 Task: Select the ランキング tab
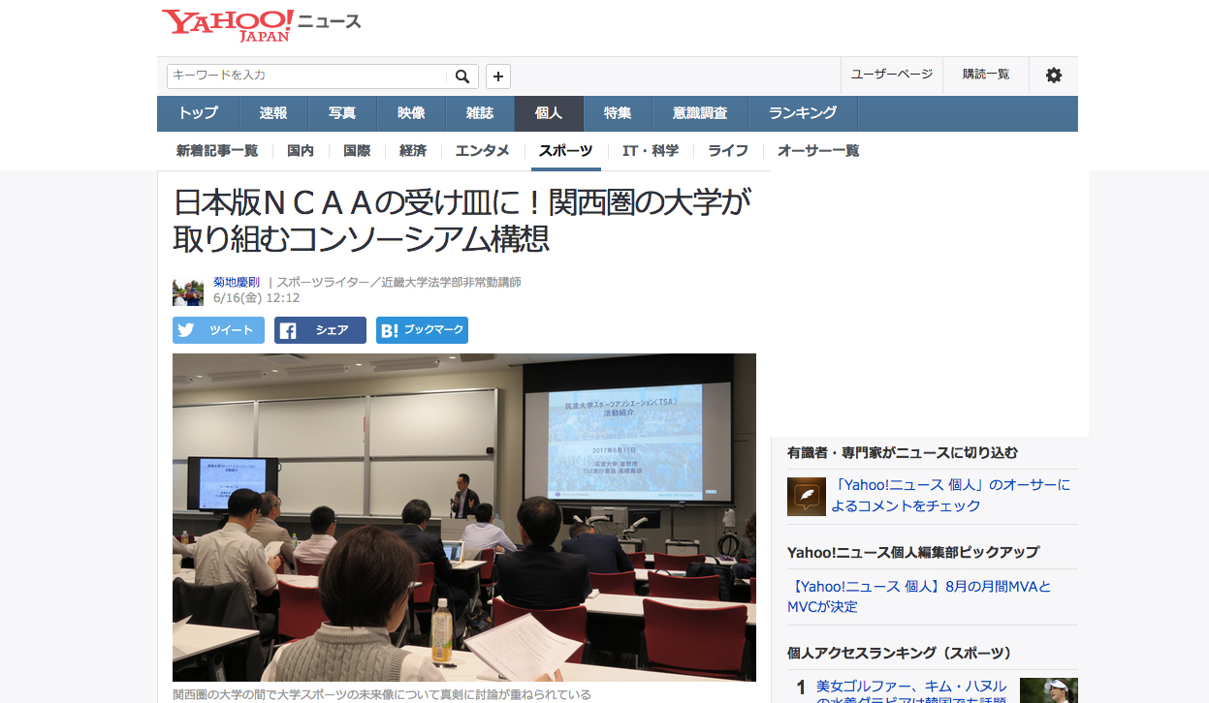(803, 113)
